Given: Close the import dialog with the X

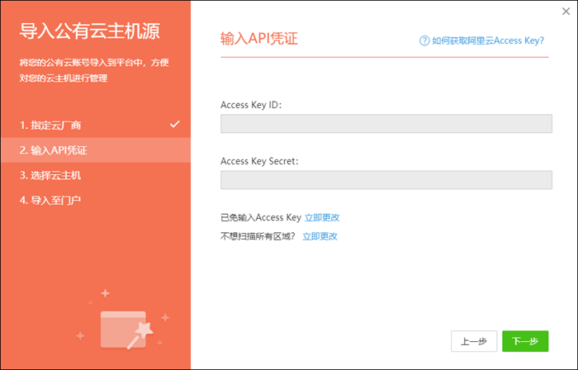Looking at the screenshot, I should 563,11.
